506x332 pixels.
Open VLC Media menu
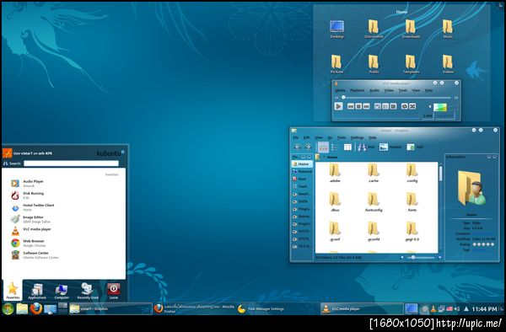click(340, 90)
